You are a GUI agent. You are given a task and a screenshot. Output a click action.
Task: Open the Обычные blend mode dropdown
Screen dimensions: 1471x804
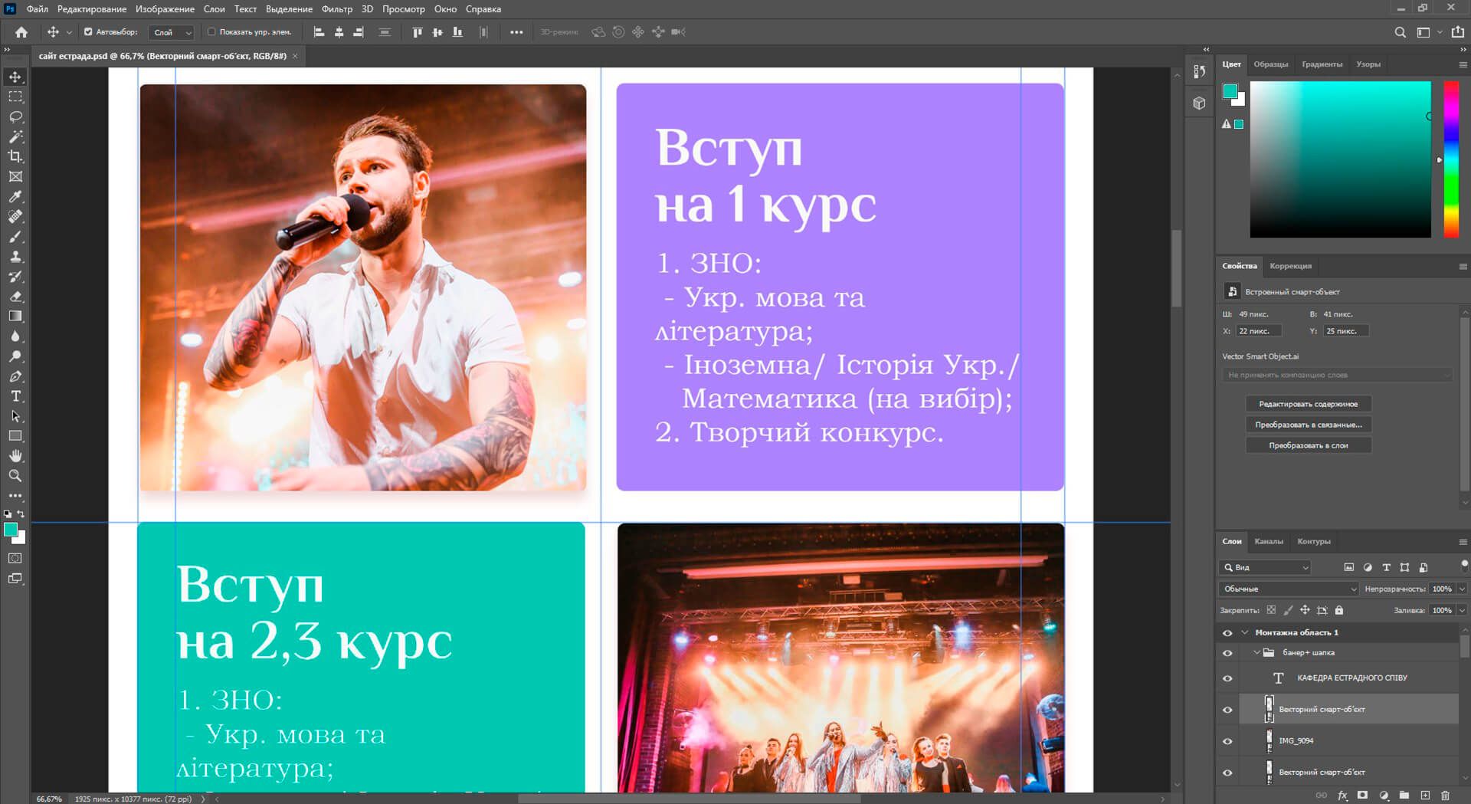coord(1289,589)
